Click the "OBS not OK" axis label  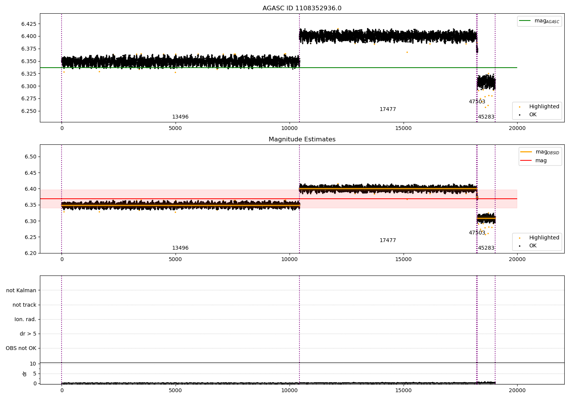point(21,348)
